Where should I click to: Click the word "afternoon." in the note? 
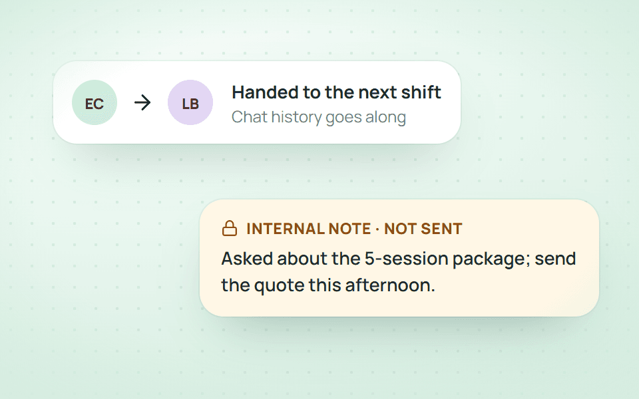click(390, 285)
